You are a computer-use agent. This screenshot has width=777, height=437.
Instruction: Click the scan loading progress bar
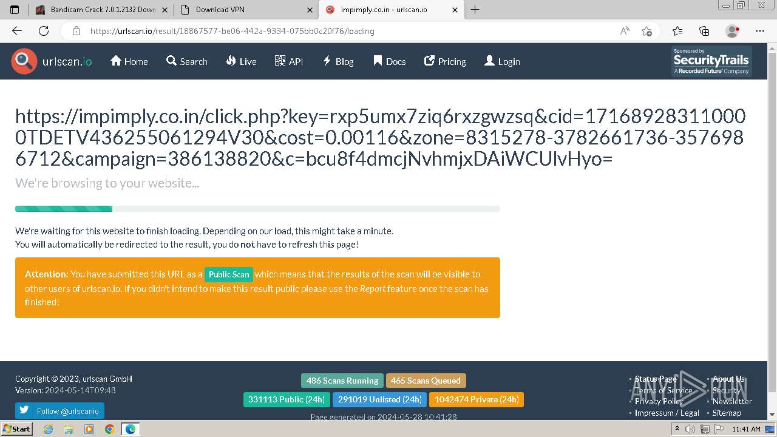tap(257, 209)
